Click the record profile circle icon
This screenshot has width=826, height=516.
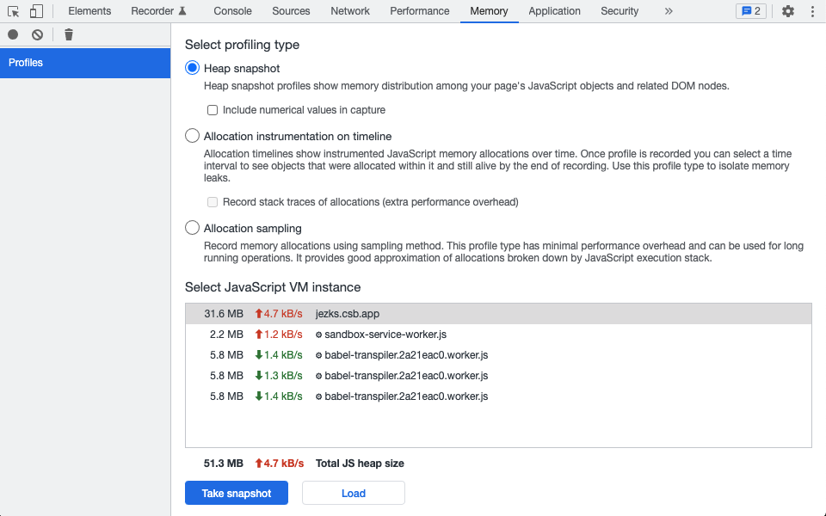click(x=13, y=34)
